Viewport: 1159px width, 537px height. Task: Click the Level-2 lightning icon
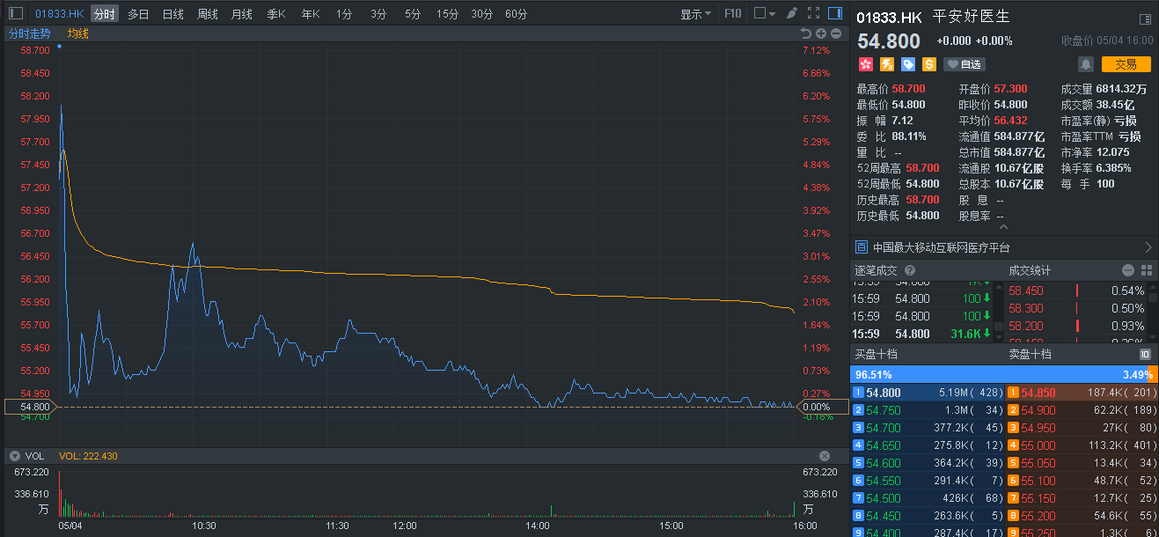coord(885,63)
